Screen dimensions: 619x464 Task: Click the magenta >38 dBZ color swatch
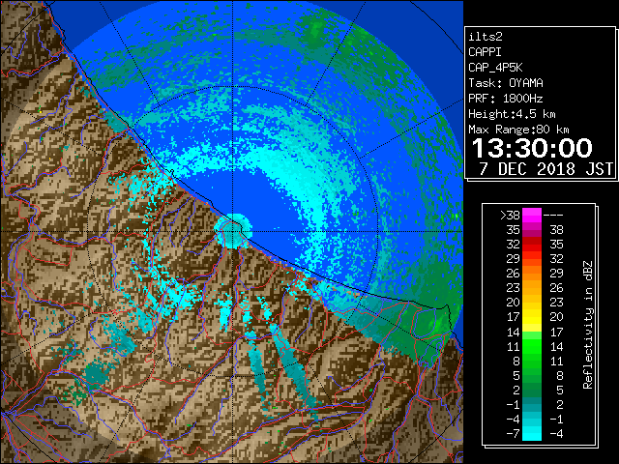[532, 215]
